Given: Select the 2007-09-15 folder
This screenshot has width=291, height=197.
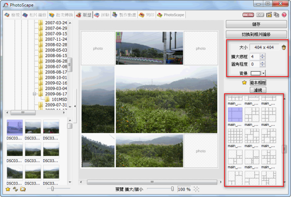Looking at the screenshot, I should [56, 34].
